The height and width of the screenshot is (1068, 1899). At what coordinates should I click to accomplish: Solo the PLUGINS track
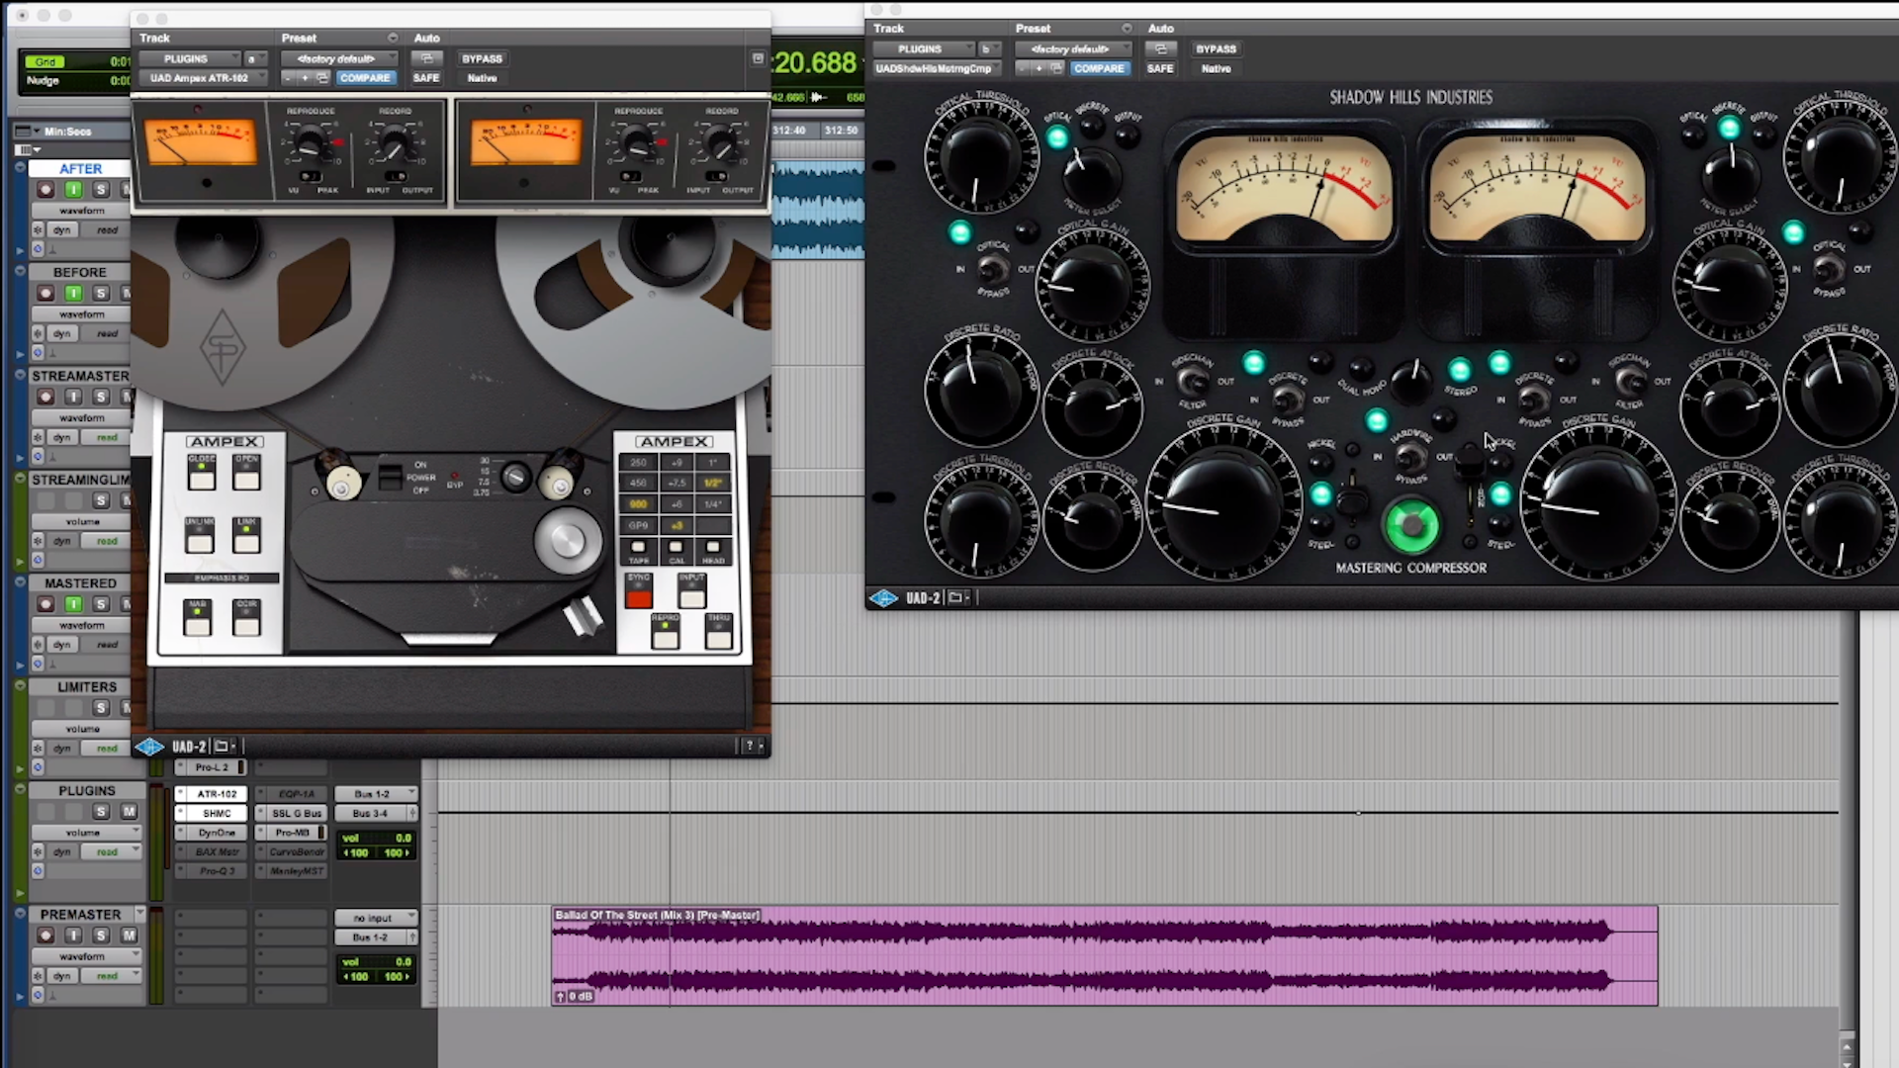[101, 811]
